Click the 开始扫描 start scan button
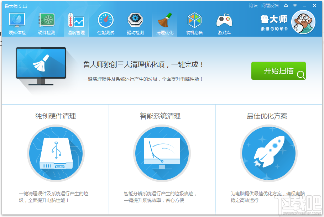Viewport: 324px width, 217px height. point(278,71)
